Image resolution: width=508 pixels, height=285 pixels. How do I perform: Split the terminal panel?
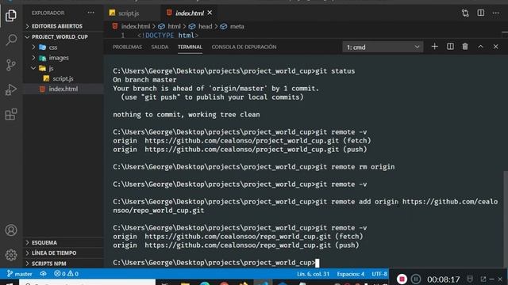[450, 47]
